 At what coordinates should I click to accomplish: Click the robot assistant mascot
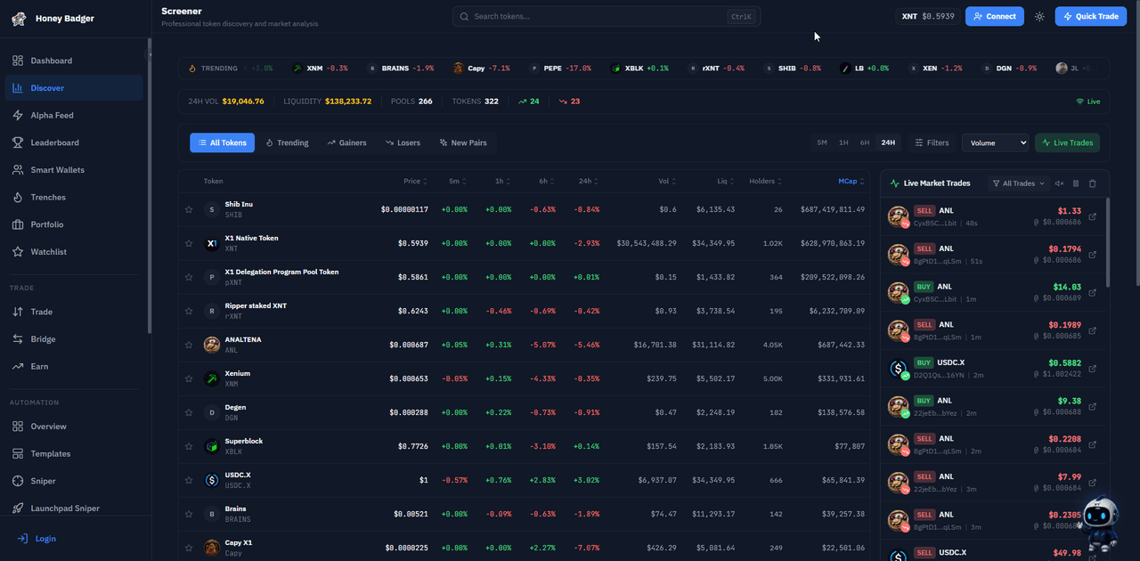point(1100,524)
